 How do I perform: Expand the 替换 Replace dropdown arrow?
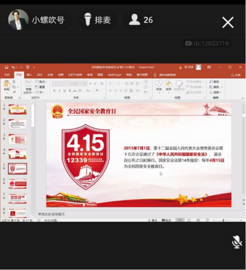pos(222,87)
